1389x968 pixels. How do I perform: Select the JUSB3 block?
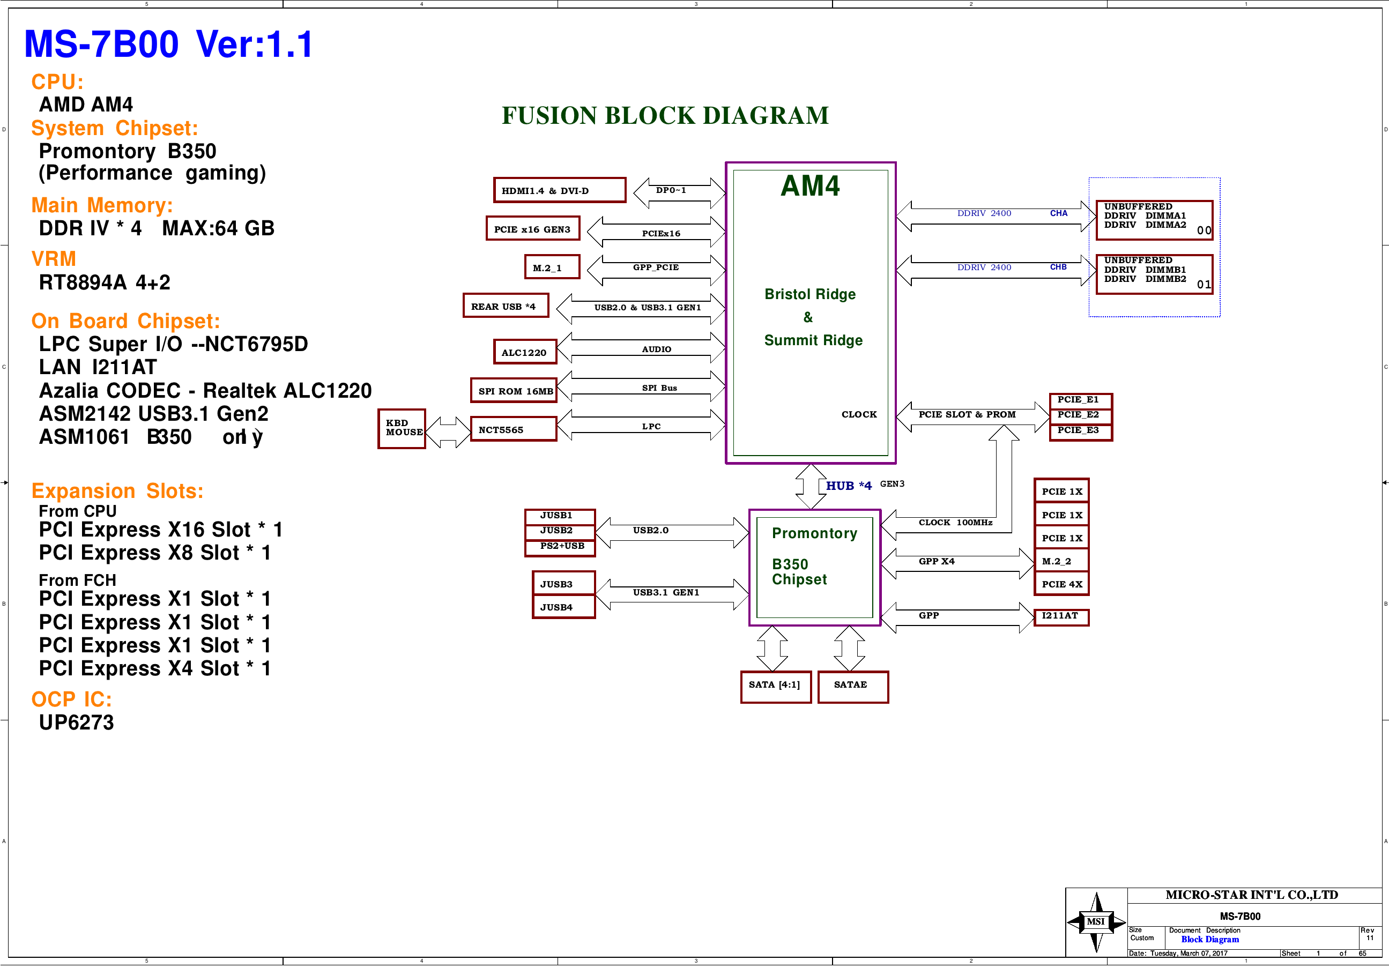pyautogui.click(x=563, y=583)
